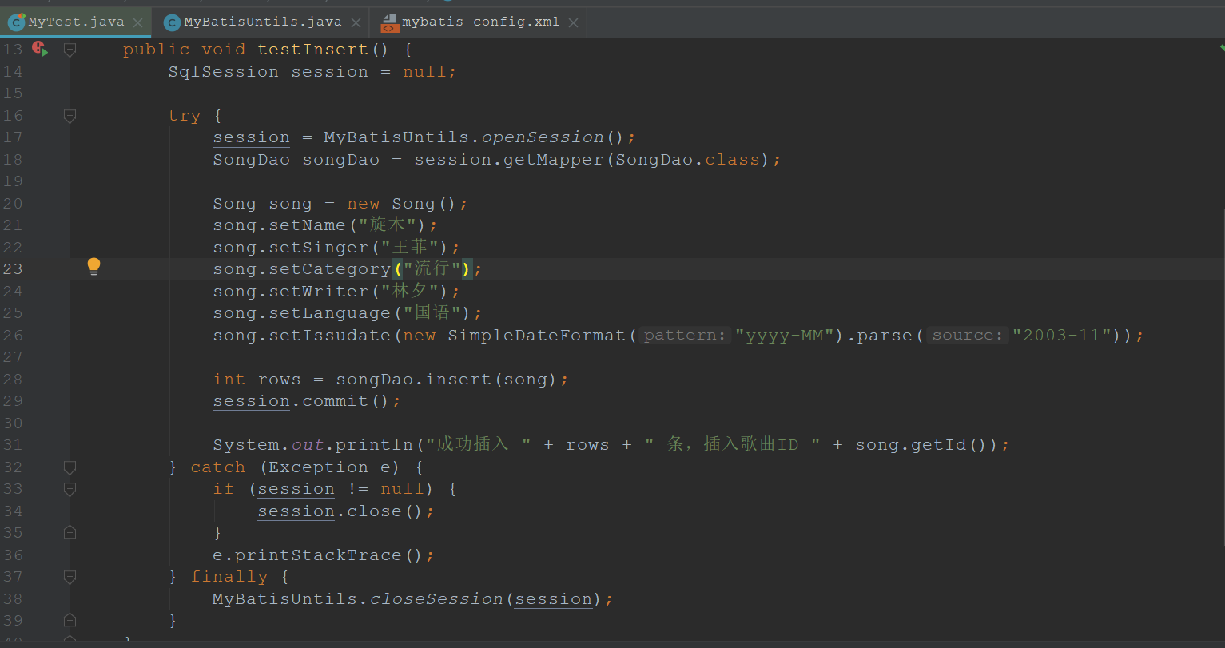1225x648 pixels.
Task: Click setName on line 21
Action: 307,225
